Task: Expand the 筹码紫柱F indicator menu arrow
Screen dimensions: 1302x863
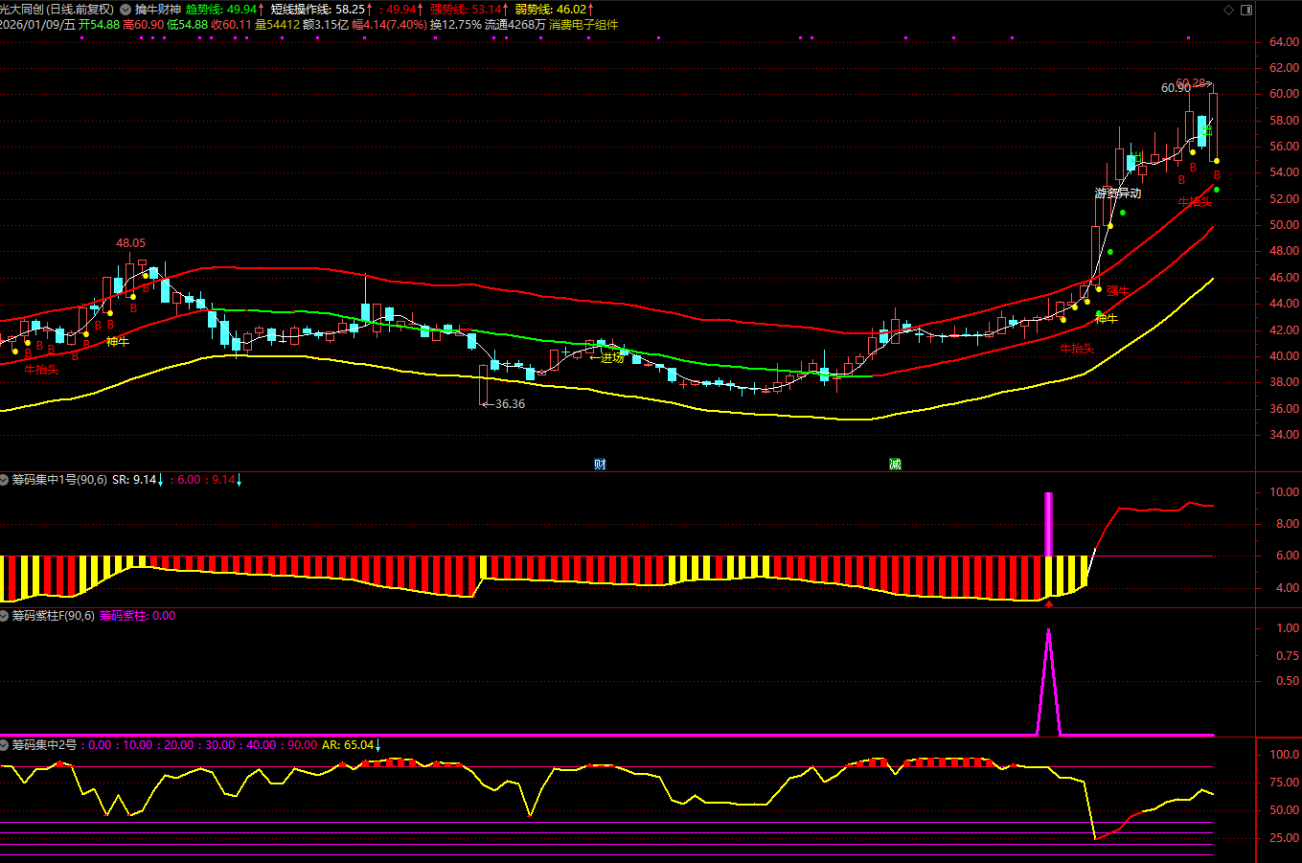Action: [5, 616]
